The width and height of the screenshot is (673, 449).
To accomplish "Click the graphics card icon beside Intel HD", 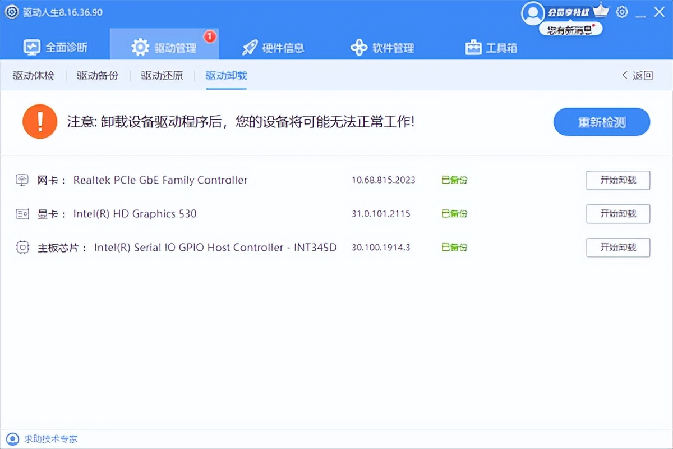I will 22,214.
